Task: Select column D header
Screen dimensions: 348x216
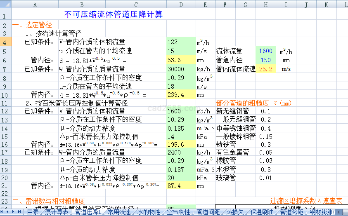Action: pyautogui.click(x=181, y=5)
